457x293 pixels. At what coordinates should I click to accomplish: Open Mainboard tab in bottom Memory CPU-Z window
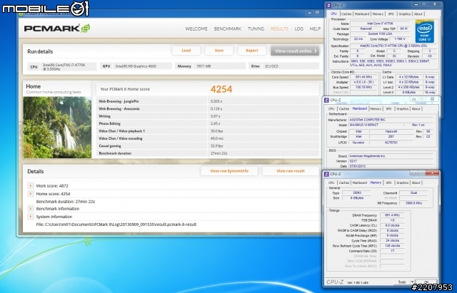click(x=360, y=183)
